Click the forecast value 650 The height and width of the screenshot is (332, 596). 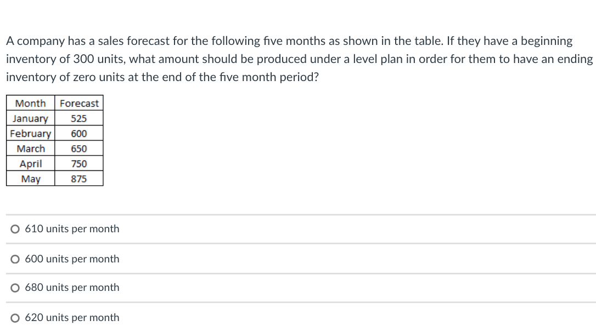pyautogui.click(x=79, y=148)
